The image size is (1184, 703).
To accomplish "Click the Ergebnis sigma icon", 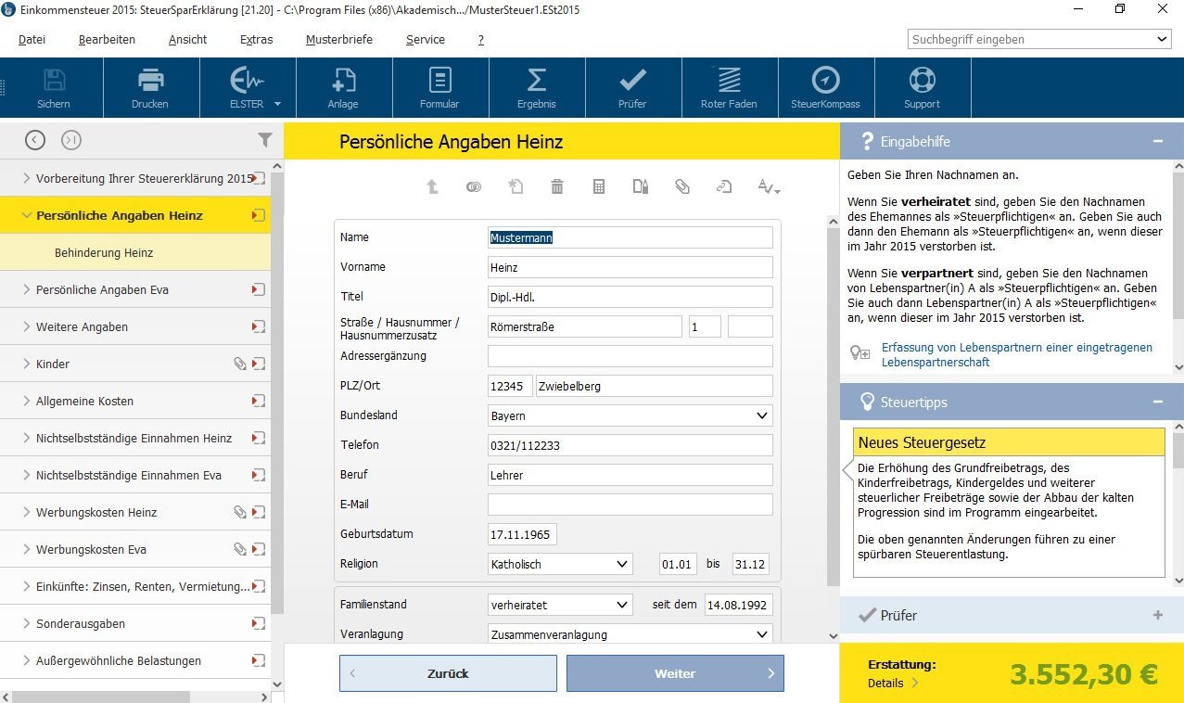I will (x=536, y=88).
